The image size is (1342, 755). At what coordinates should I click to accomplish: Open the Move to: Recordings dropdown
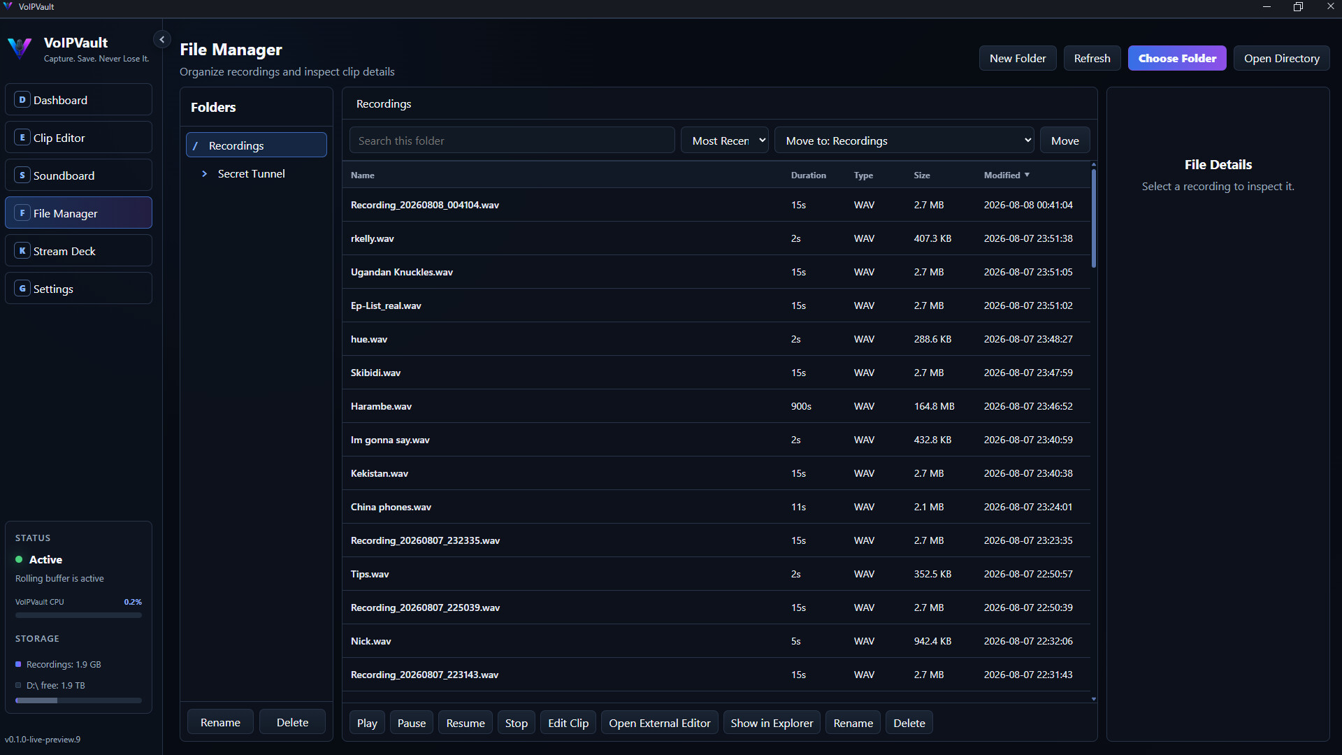904,141
